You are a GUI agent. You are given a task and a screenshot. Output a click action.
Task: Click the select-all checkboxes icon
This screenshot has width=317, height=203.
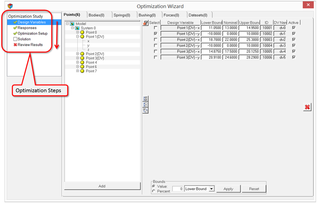point(146,98)
